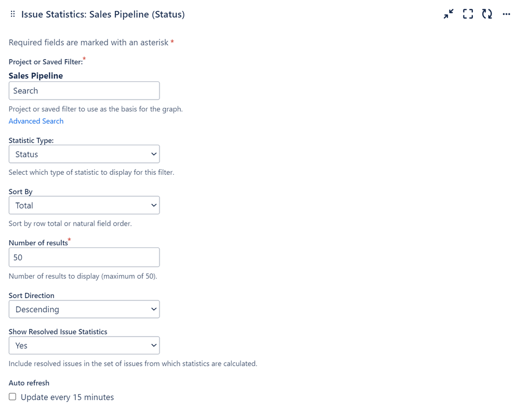
Task: Click the Sort By chevron arrow
Action: [x=154, y=205]
